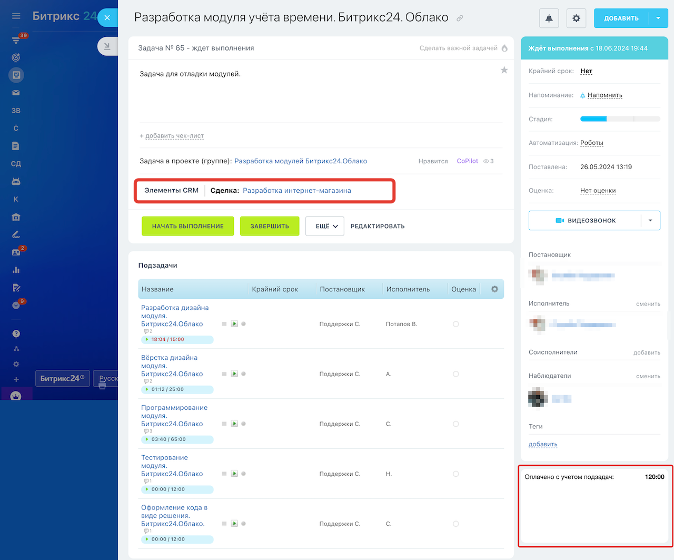This screenshot has width=674, height=560.
Task: Open the sitemap icon in the sidebar
Action: tap(16, 349)
